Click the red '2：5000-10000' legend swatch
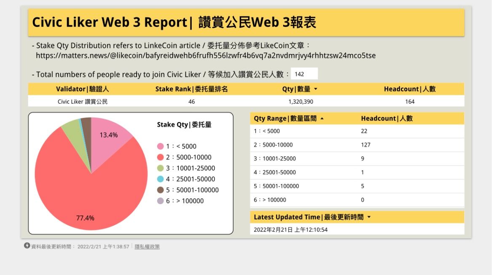The width and height of the screenshot is (493, 275). coord(161,157)
